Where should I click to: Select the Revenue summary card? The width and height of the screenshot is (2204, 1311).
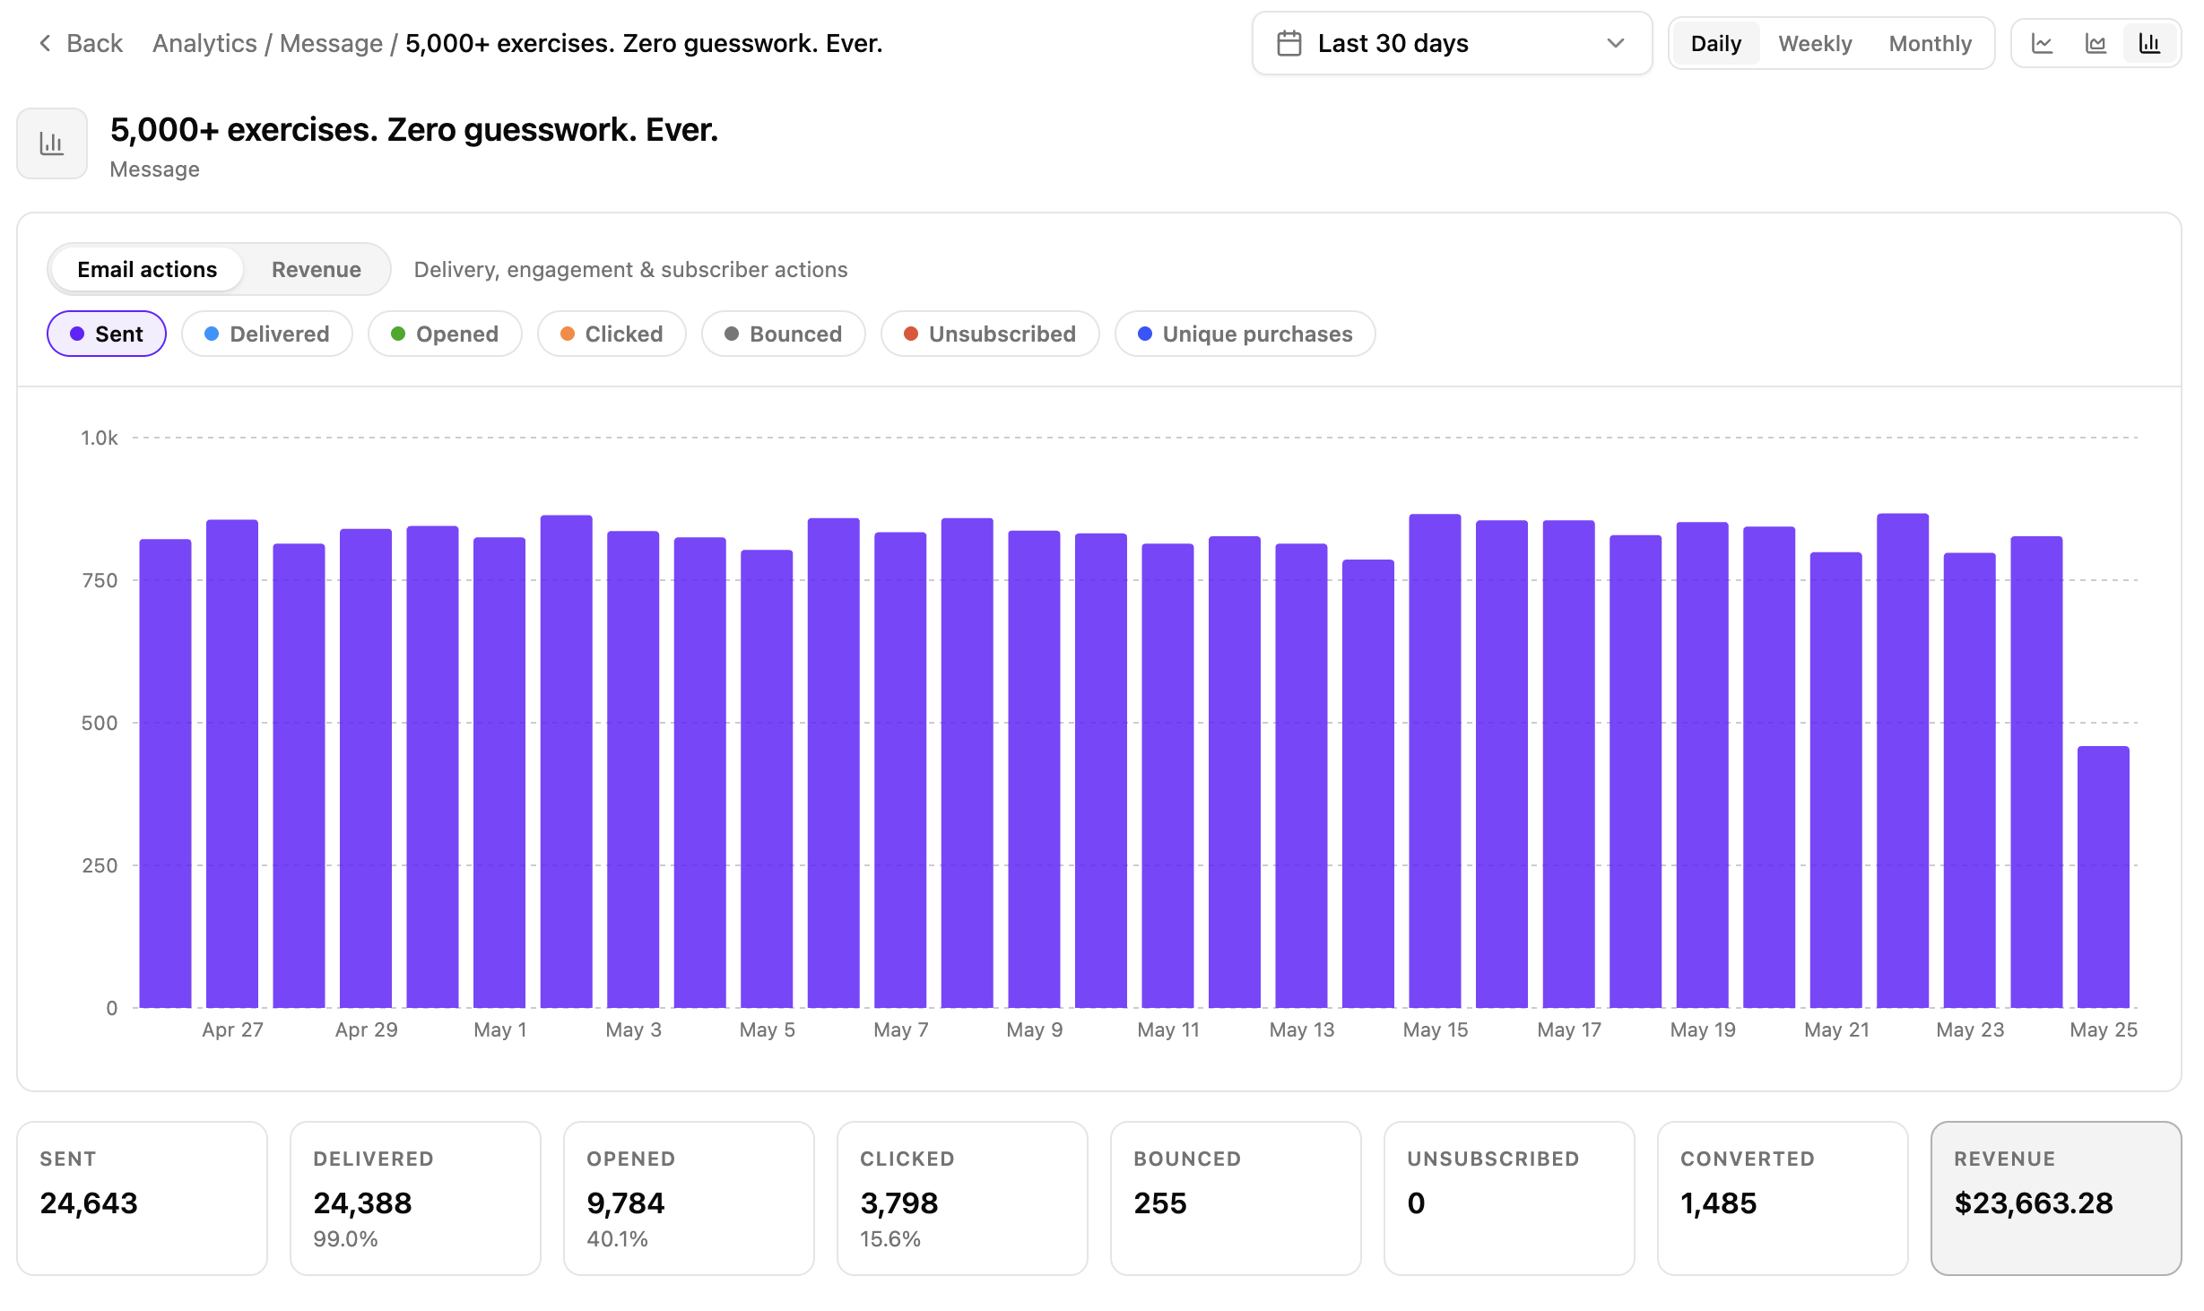click(x=2056, y=1198)
